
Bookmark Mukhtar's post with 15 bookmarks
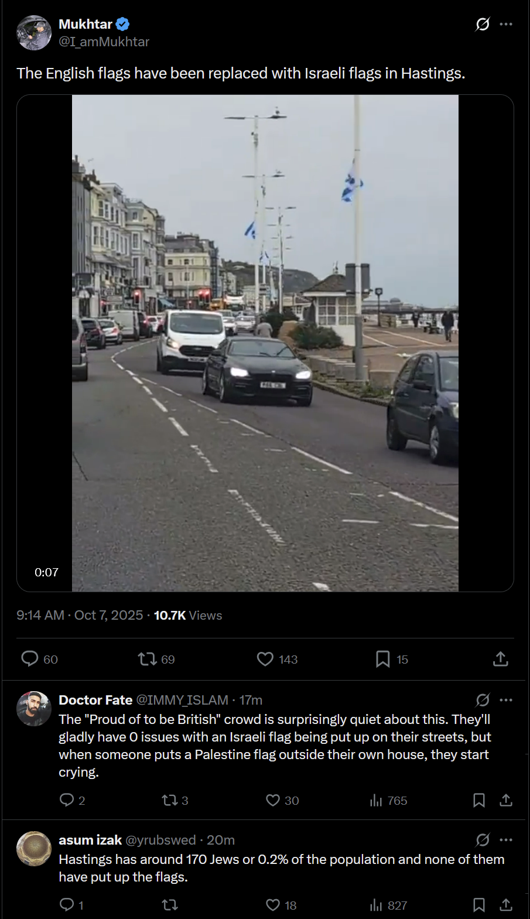382,659
